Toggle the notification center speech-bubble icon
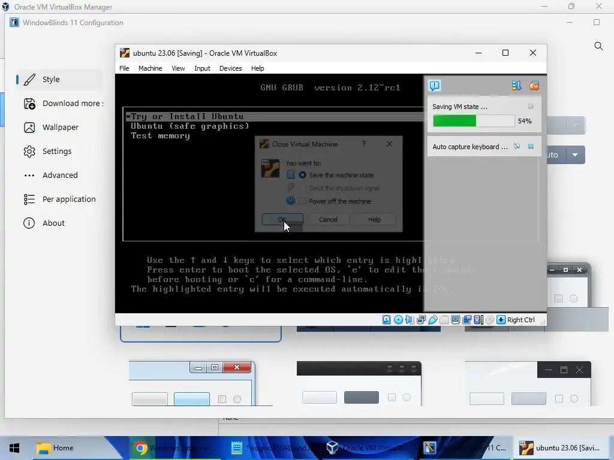Screen dimensions: 614x460 [x=434, y=86]
